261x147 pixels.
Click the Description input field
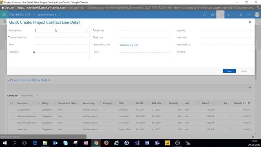[x=61, y=31]
